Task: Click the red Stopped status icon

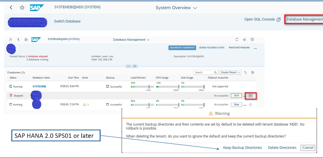Action: pos(11,96)
